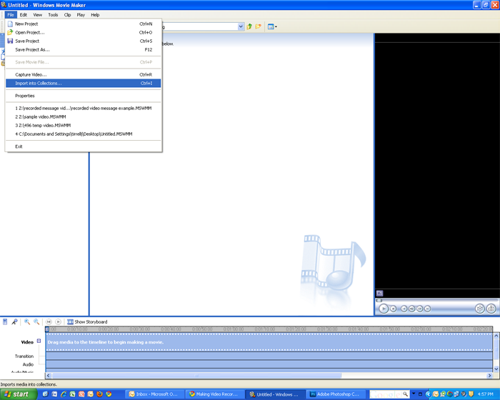500x400 pixels.
Task: Open the View menu
Action: pyautogui.click(x=38, y=15)
